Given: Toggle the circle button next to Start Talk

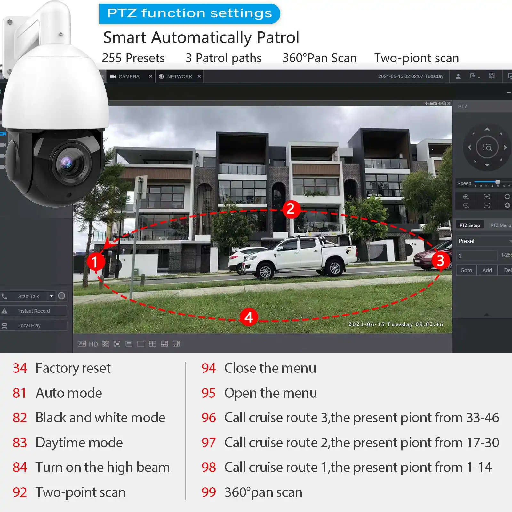Looking at the screenshot, I should pyautogui.click(x=62, y=296).
